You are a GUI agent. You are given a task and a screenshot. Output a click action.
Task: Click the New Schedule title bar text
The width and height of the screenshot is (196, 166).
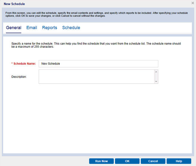click(14, 4)
